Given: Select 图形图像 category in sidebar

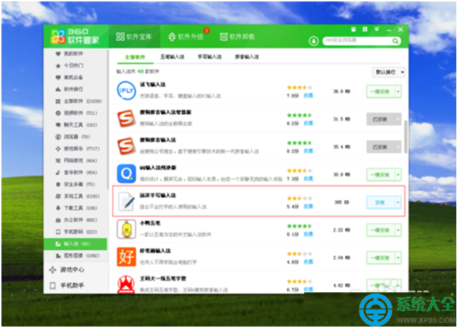Looking at the screenshot, I should [78, 255].
